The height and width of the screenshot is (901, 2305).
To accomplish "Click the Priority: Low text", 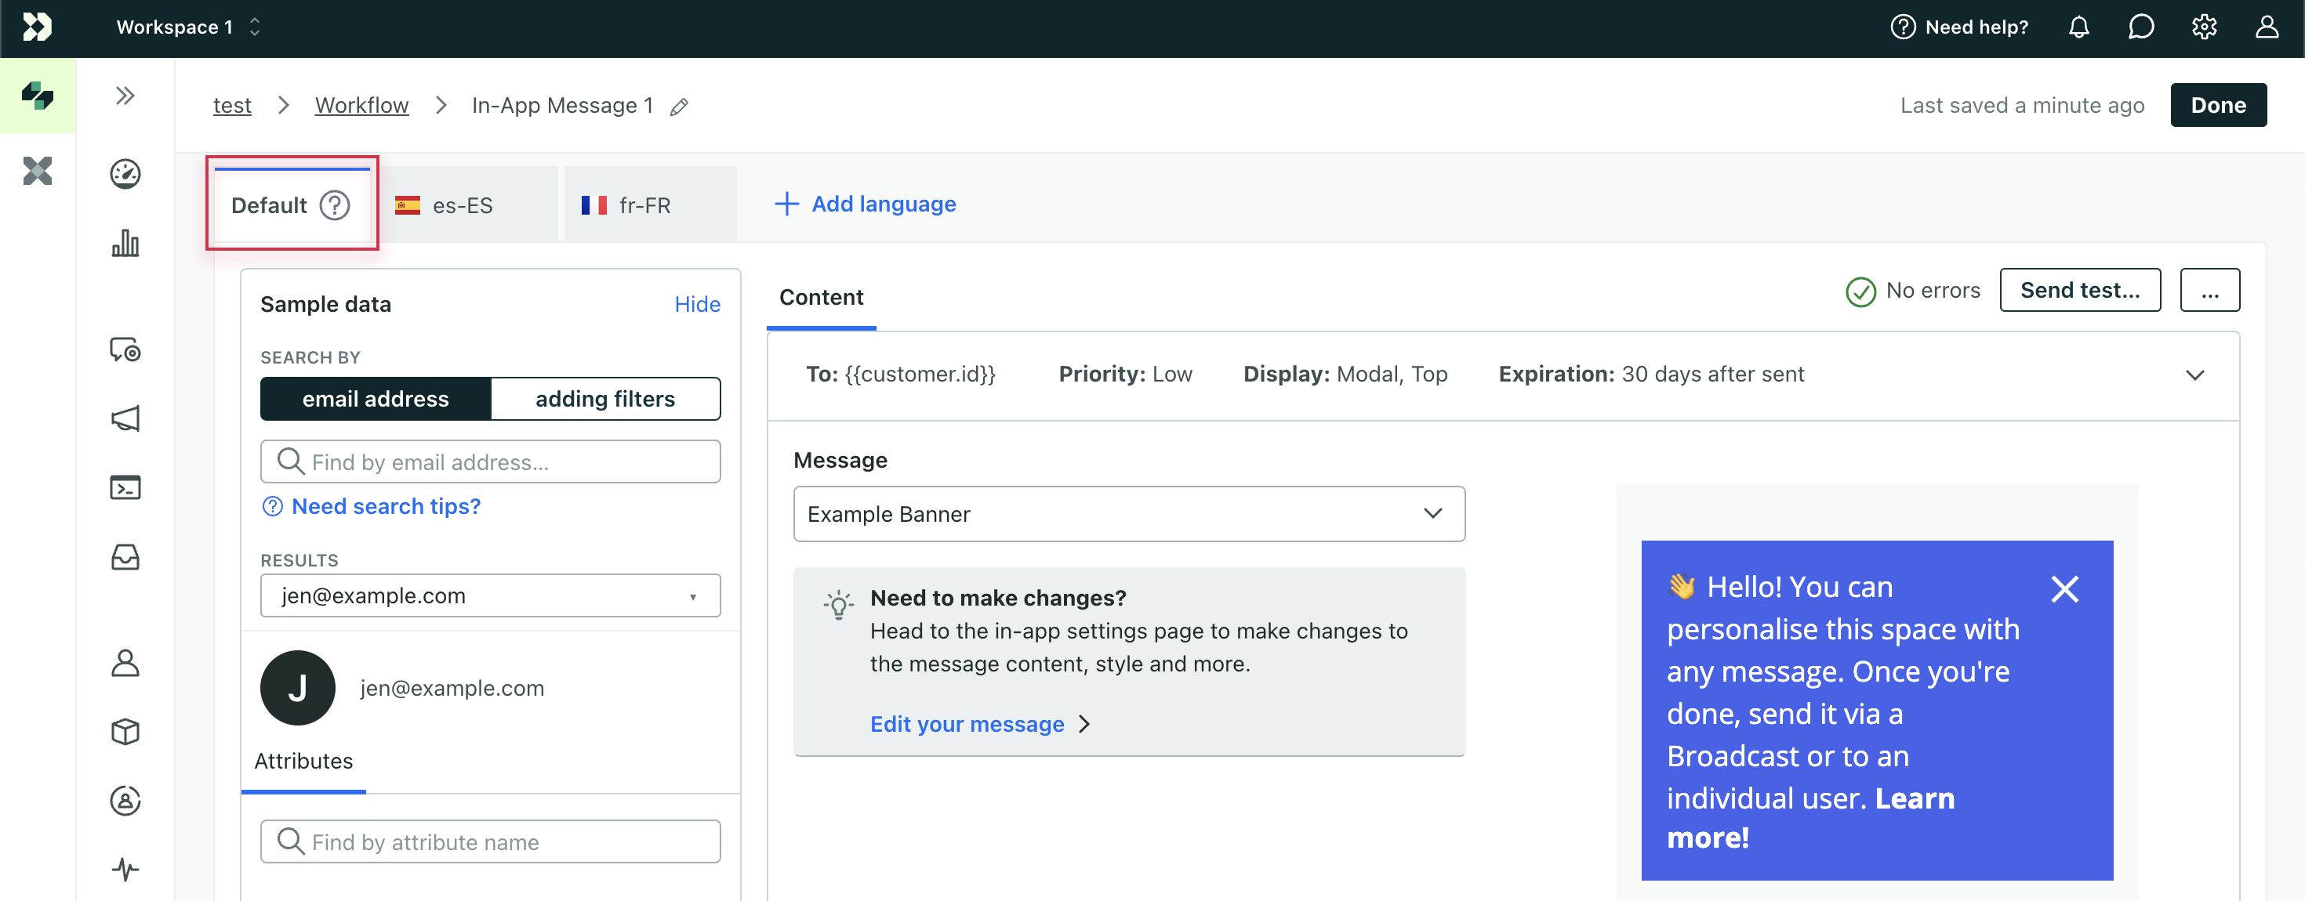I will [1125, 374].
